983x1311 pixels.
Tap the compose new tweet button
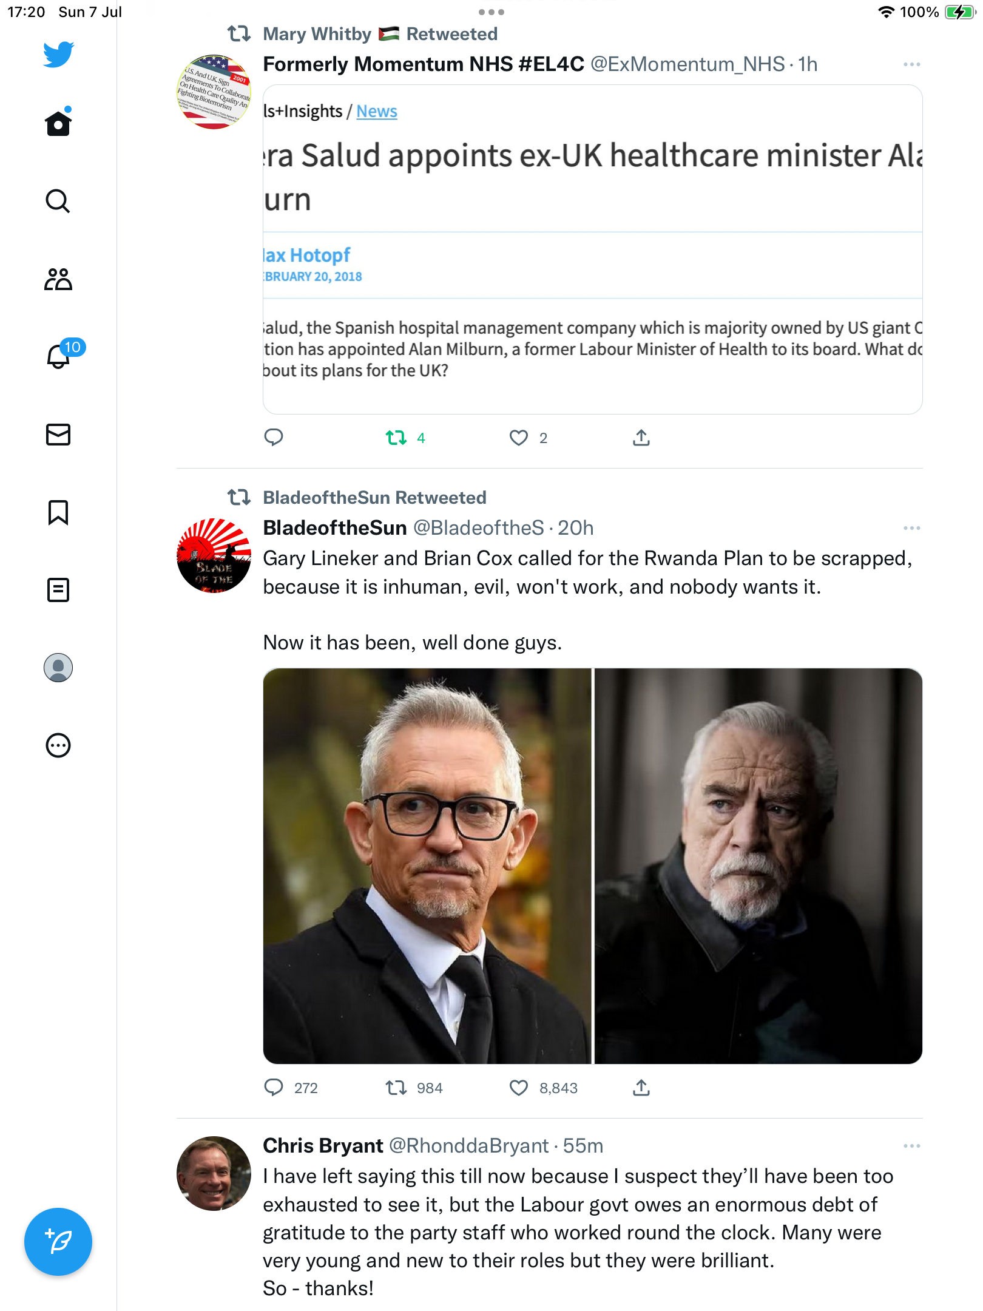[58, 1242]
